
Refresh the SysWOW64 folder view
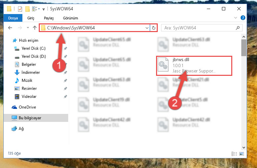154,28
